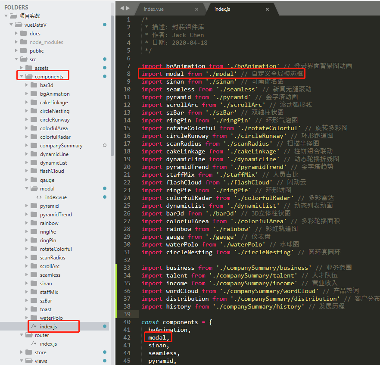Go to next tab with right arrow
380x365 pixels.
128,8
